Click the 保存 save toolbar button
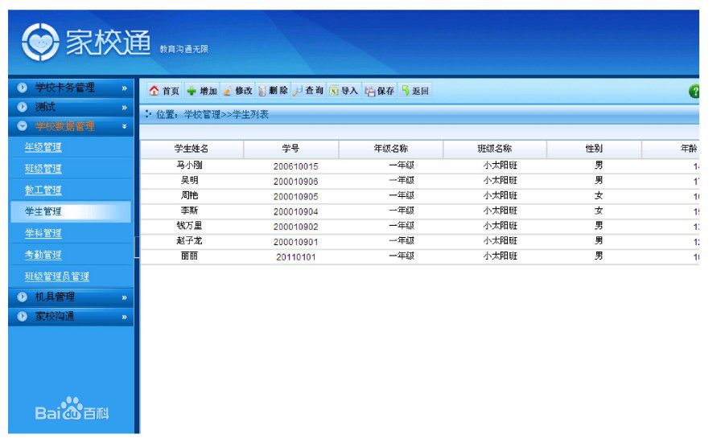This screenshot has height=442, width=721. click(380, 91)
